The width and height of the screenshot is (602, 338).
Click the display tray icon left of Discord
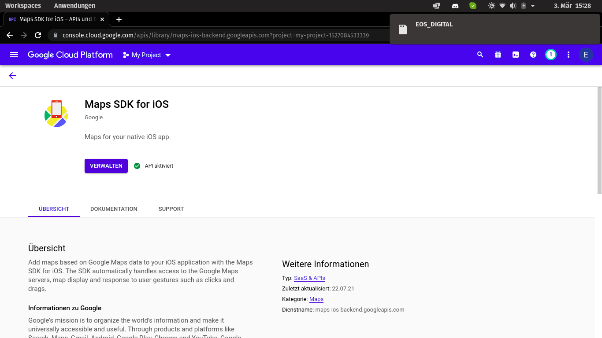point(436,6)
